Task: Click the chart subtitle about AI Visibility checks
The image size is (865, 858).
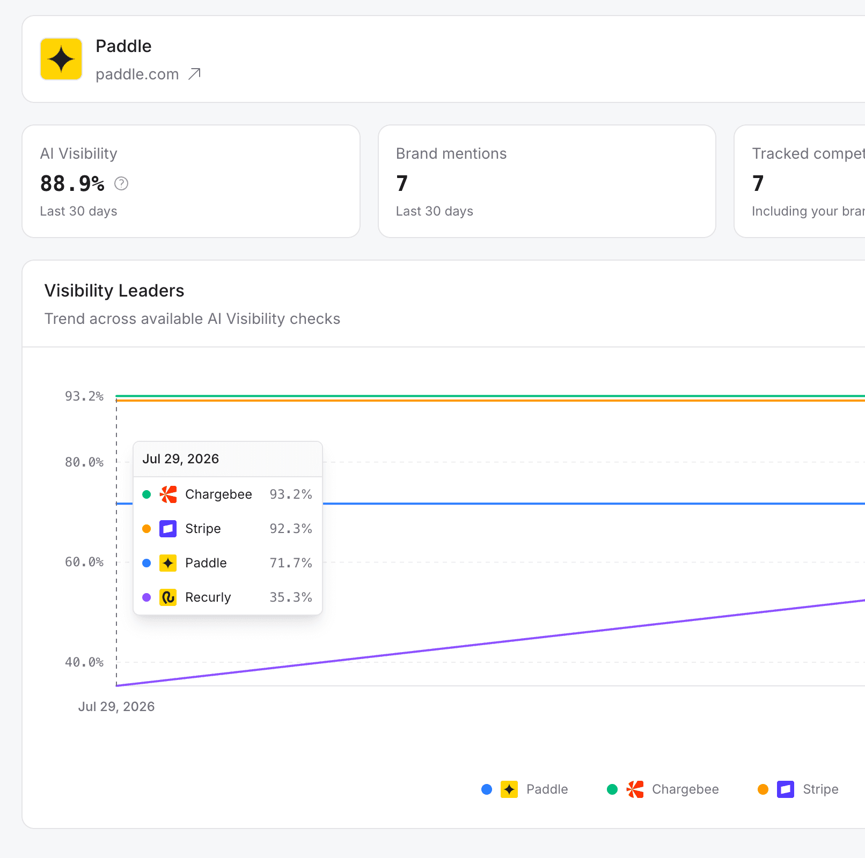Action: coord(192,319)
